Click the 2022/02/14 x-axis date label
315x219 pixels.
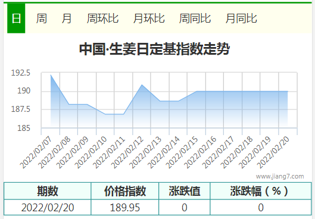(164, 152)
